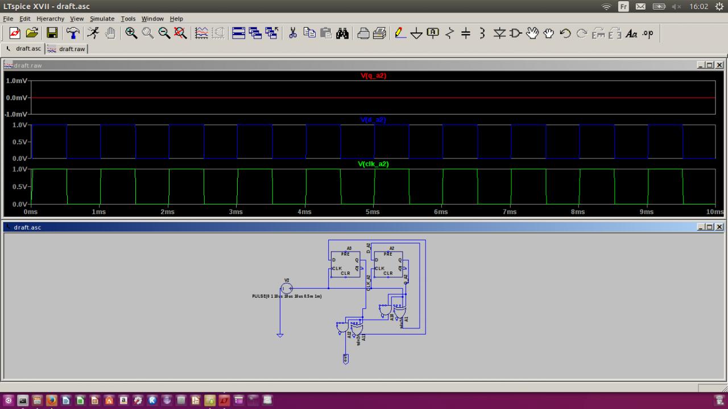This screenshot has width=728, height=409.
Task: Open the Control Panel hammer icon
Action: click(x=73, y=34)
